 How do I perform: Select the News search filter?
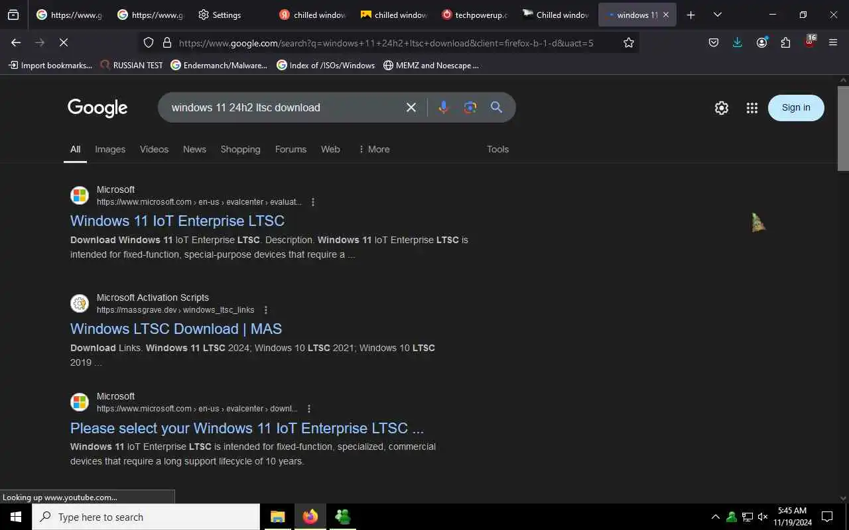click(194, 149)
